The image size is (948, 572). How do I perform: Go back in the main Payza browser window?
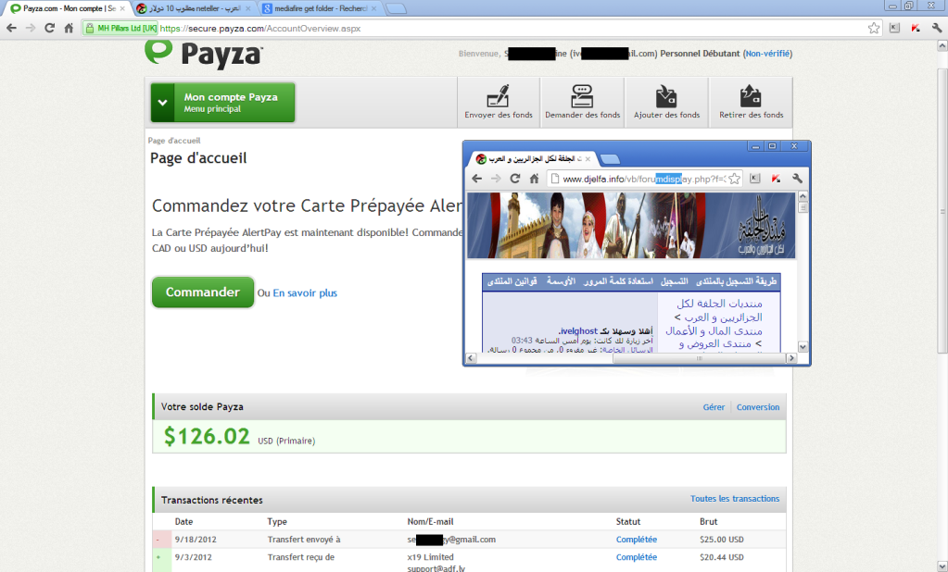point(11,28)
